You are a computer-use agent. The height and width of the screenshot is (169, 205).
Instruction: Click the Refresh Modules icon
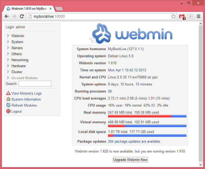tap(8, 105)
